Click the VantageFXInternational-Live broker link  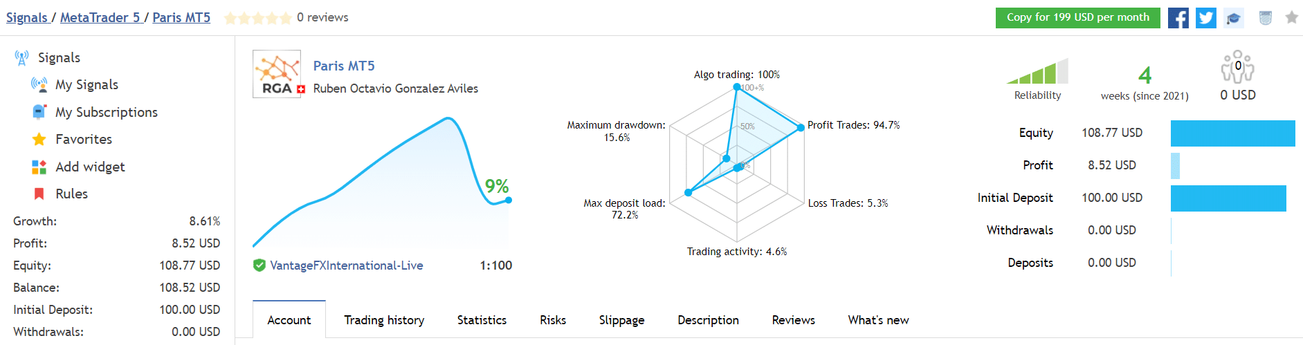[x=346, y=265]
